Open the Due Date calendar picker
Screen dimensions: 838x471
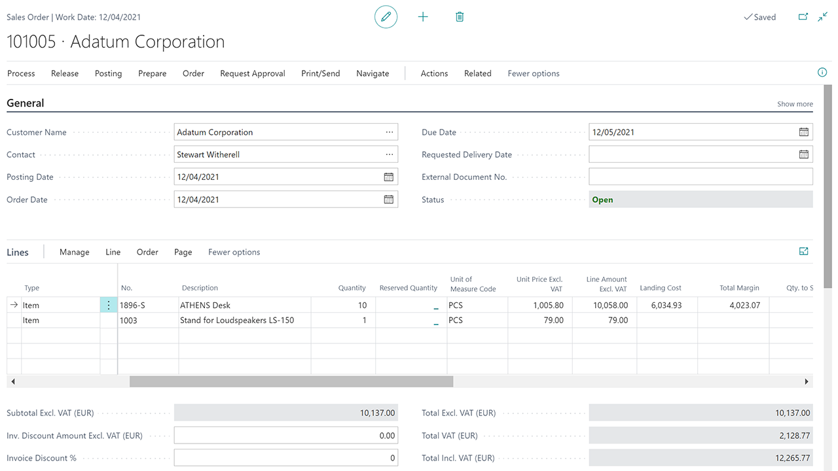[804, 132]
